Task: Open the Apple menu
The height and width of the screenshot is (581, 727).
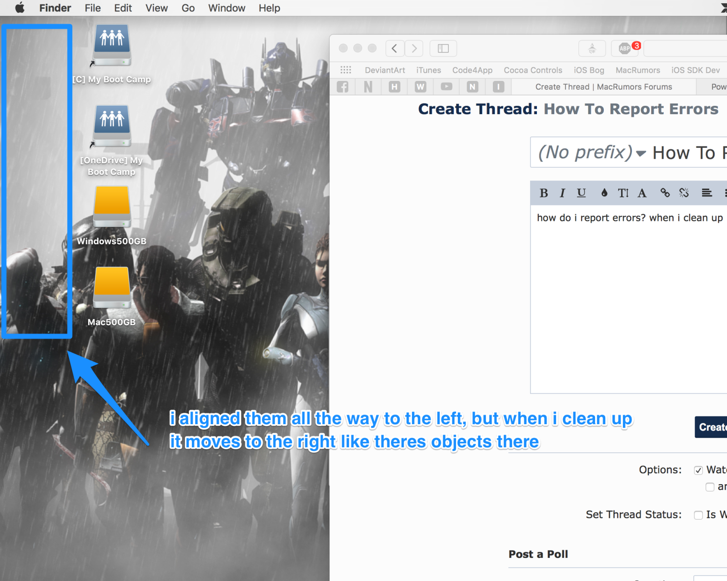Action: pos(20,8)
